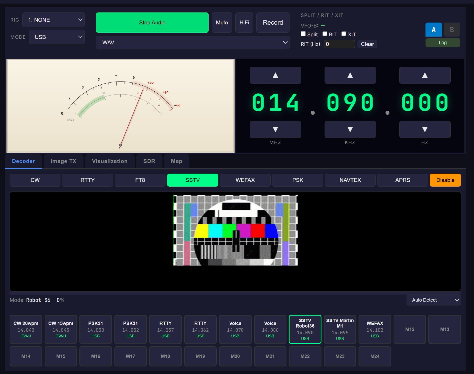
Task: Recall CW 20wpm 14.040 memory
Action: 26,329
